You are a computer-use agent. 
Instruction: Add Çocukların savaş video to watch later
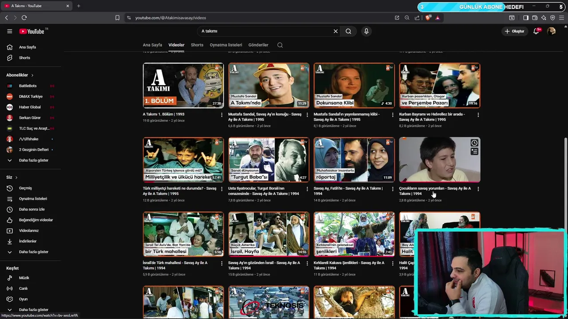coord(474,143)
